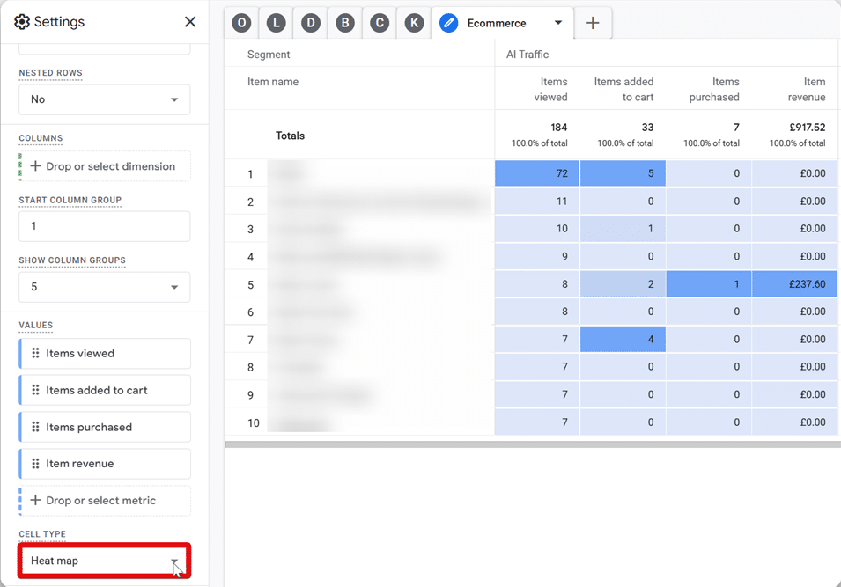Click the £237.60 item revenue cell
Viewport: 841px width, 587px height.
coord(795,284)
